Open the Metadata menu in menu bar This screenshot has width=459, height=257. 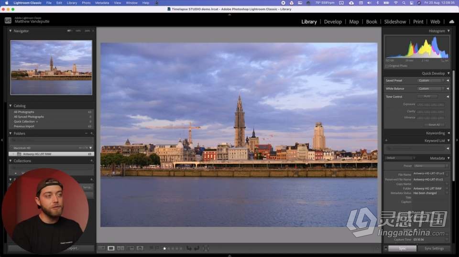point(102,3)
